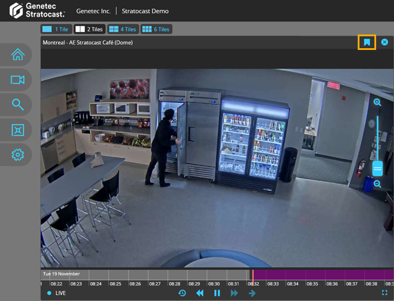This screenshot has height=301, width=394.
Task: Click the Genetec Stratocast logo
Action: click(x=37, y=10)
